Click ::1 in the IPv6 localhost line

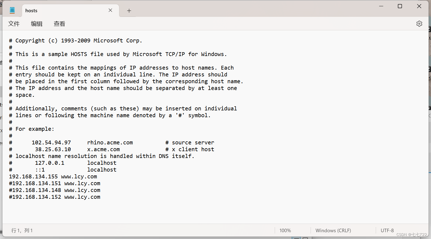(x=40, y=170)
